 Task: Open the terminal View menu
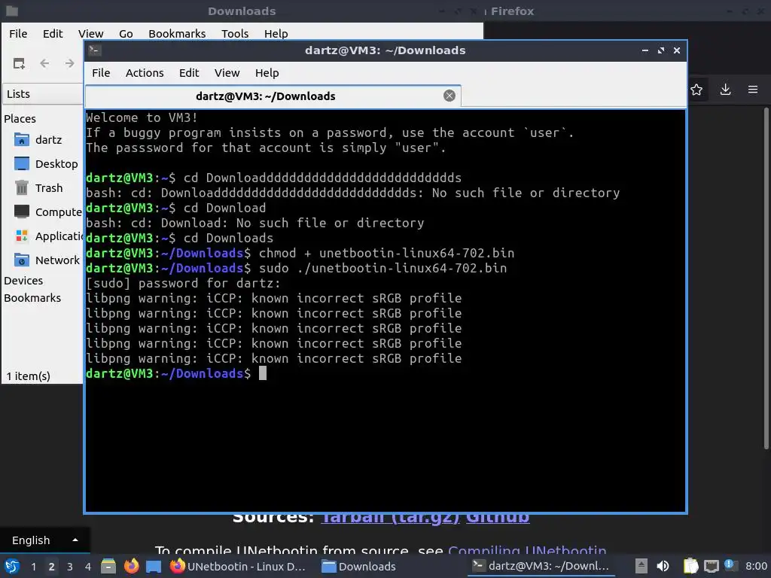[227, 73]
